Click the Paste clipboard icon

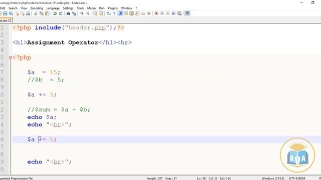coord(47,13)
